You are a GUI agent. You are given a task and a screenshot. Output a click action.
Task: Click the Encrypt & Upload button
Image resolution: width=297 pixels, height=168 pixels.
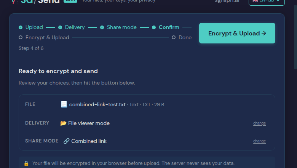pyautogui.click(x=237, y=34)
